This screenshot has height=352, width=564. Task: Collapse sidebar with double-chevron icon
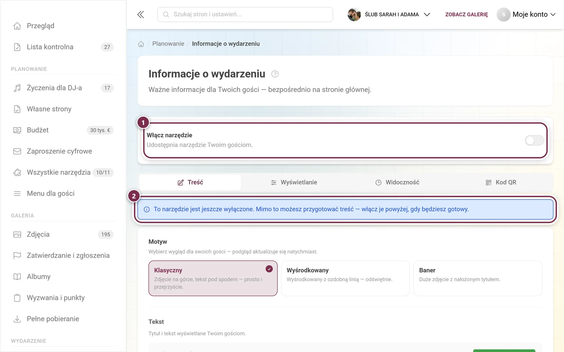pos(141,14)
